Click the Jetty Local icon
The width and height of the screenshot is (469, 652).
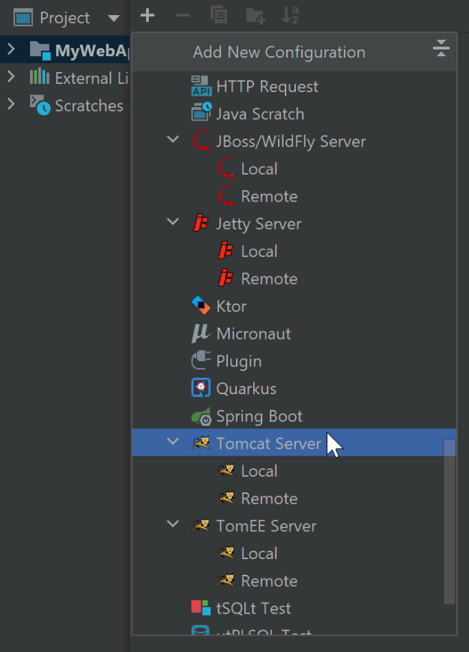point(226,250)
